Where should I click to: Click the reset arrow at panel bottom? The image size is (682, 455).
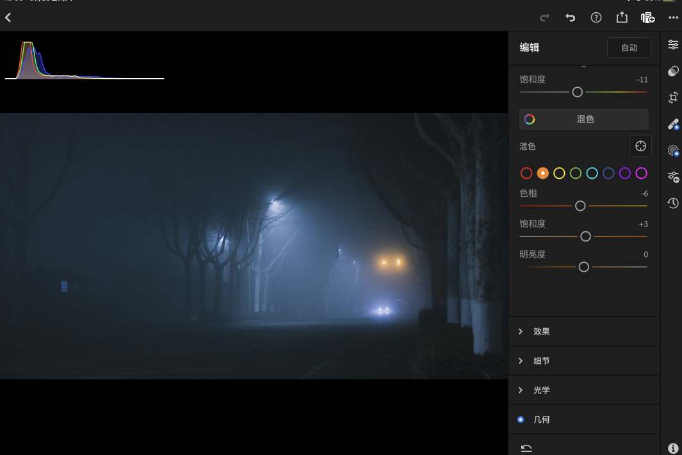point(526,448)
